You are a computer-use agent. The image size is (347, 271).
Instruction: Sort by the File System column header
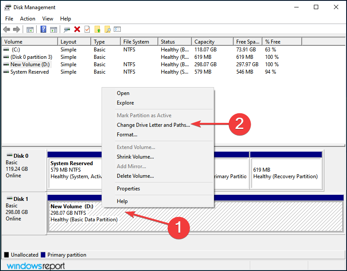click(x=136, y=42)
